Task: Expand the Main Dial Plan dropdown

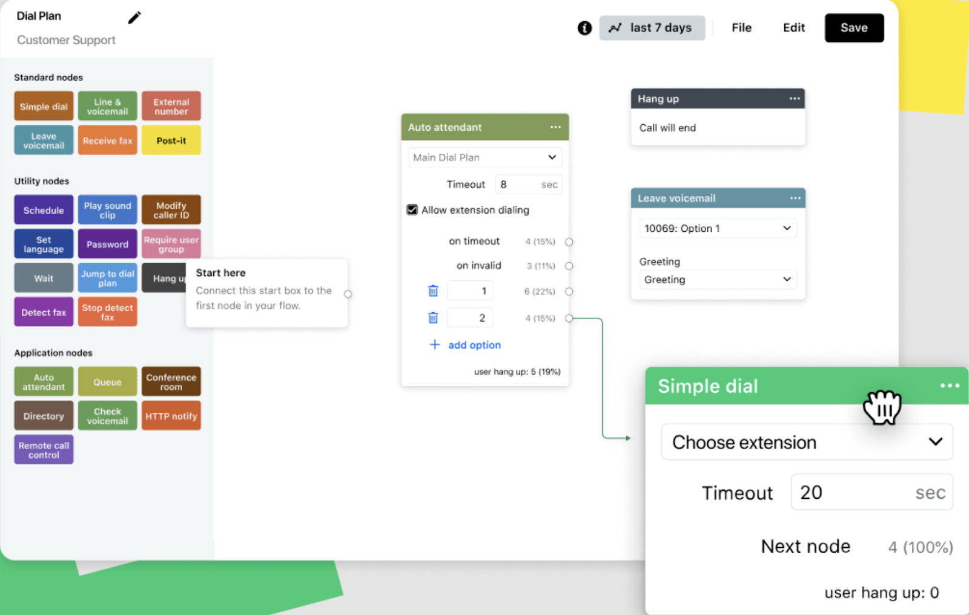Action: point(484,157)
